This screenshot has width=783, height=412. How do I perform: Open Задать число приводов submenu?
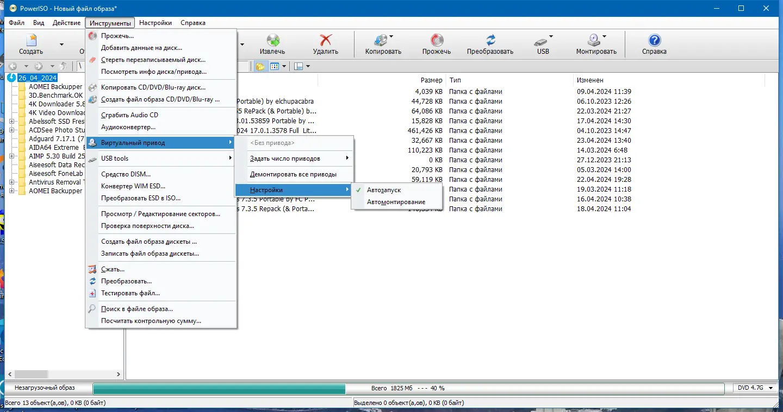(294, 159)
